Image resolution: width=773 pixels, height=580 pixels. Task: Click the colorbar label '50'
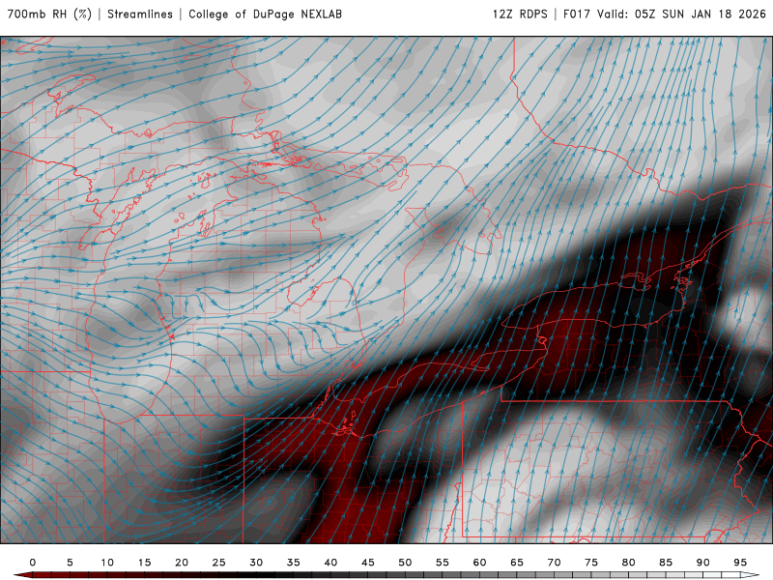pos(405,563)
